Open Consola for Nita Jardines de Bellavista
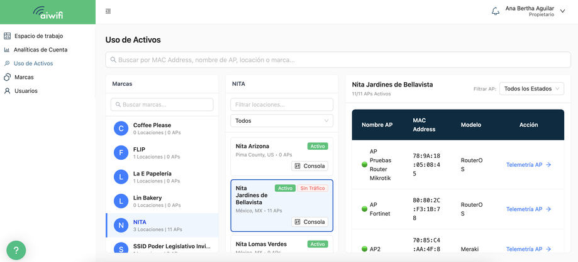 point(309,222)
